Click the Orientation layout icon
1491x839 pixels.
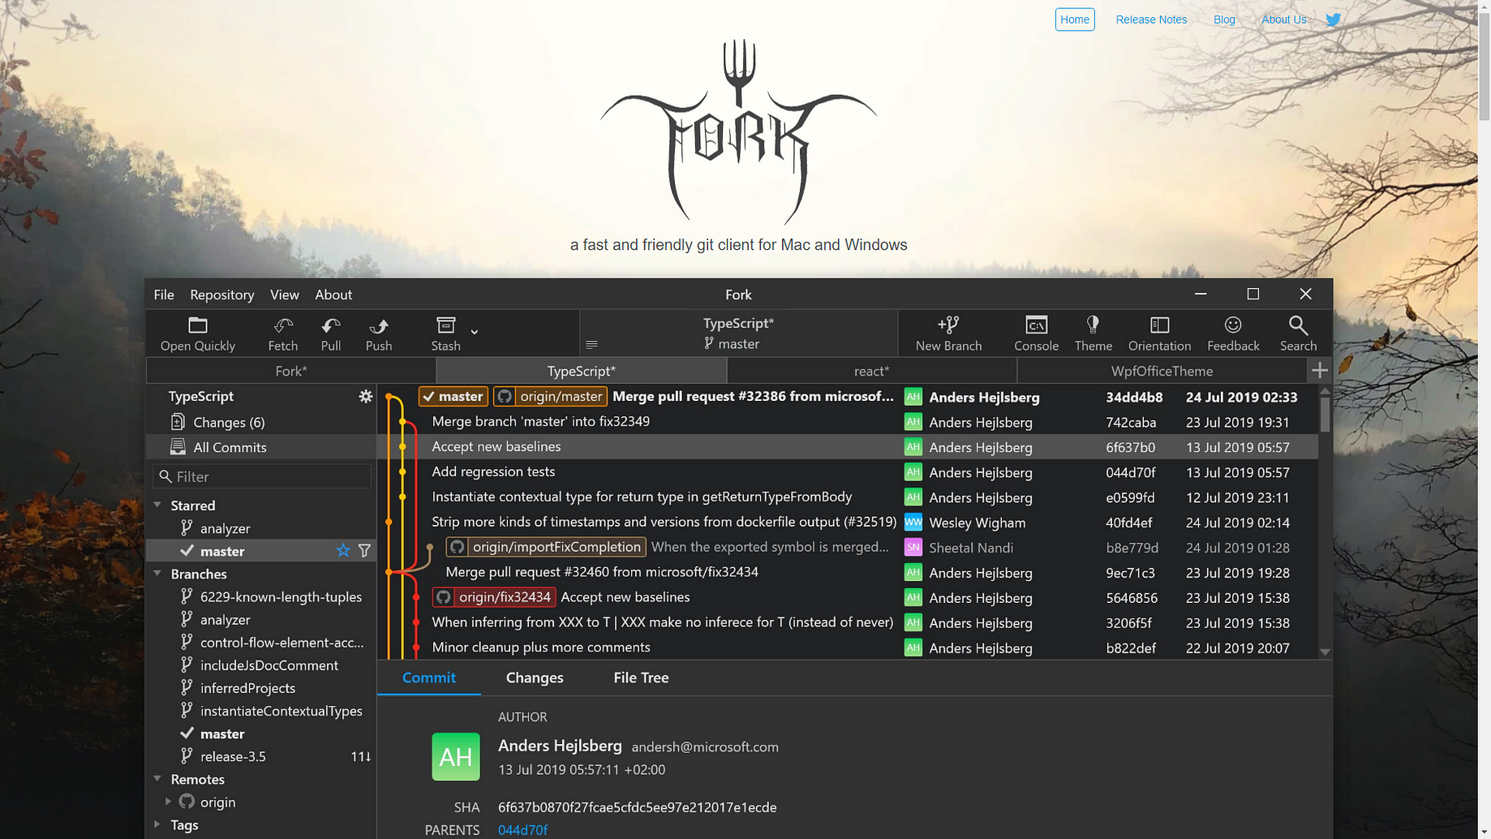click(1159, 325)
